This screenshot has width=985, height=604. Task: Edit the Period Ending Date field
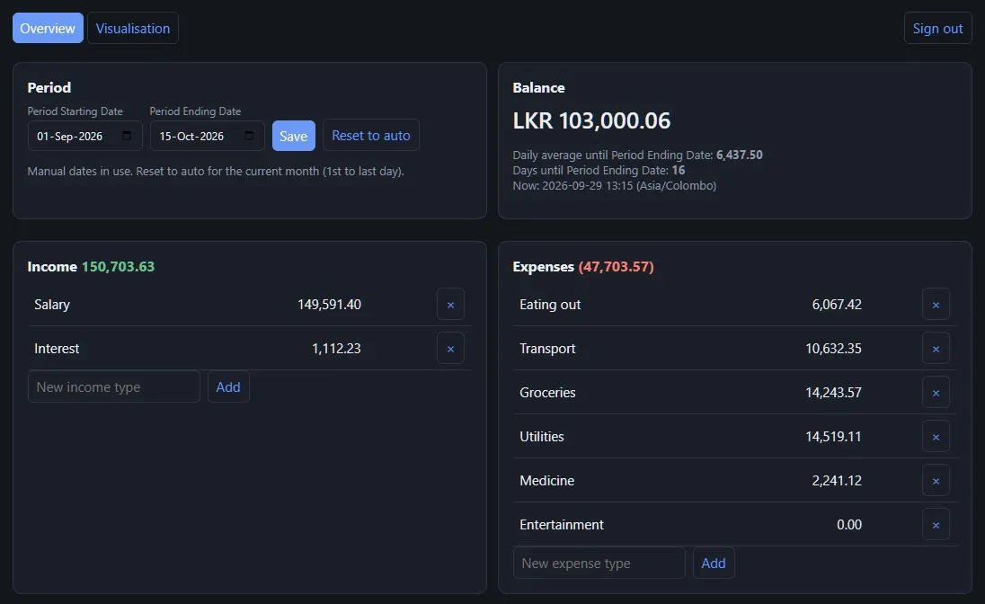pos(207,136)
